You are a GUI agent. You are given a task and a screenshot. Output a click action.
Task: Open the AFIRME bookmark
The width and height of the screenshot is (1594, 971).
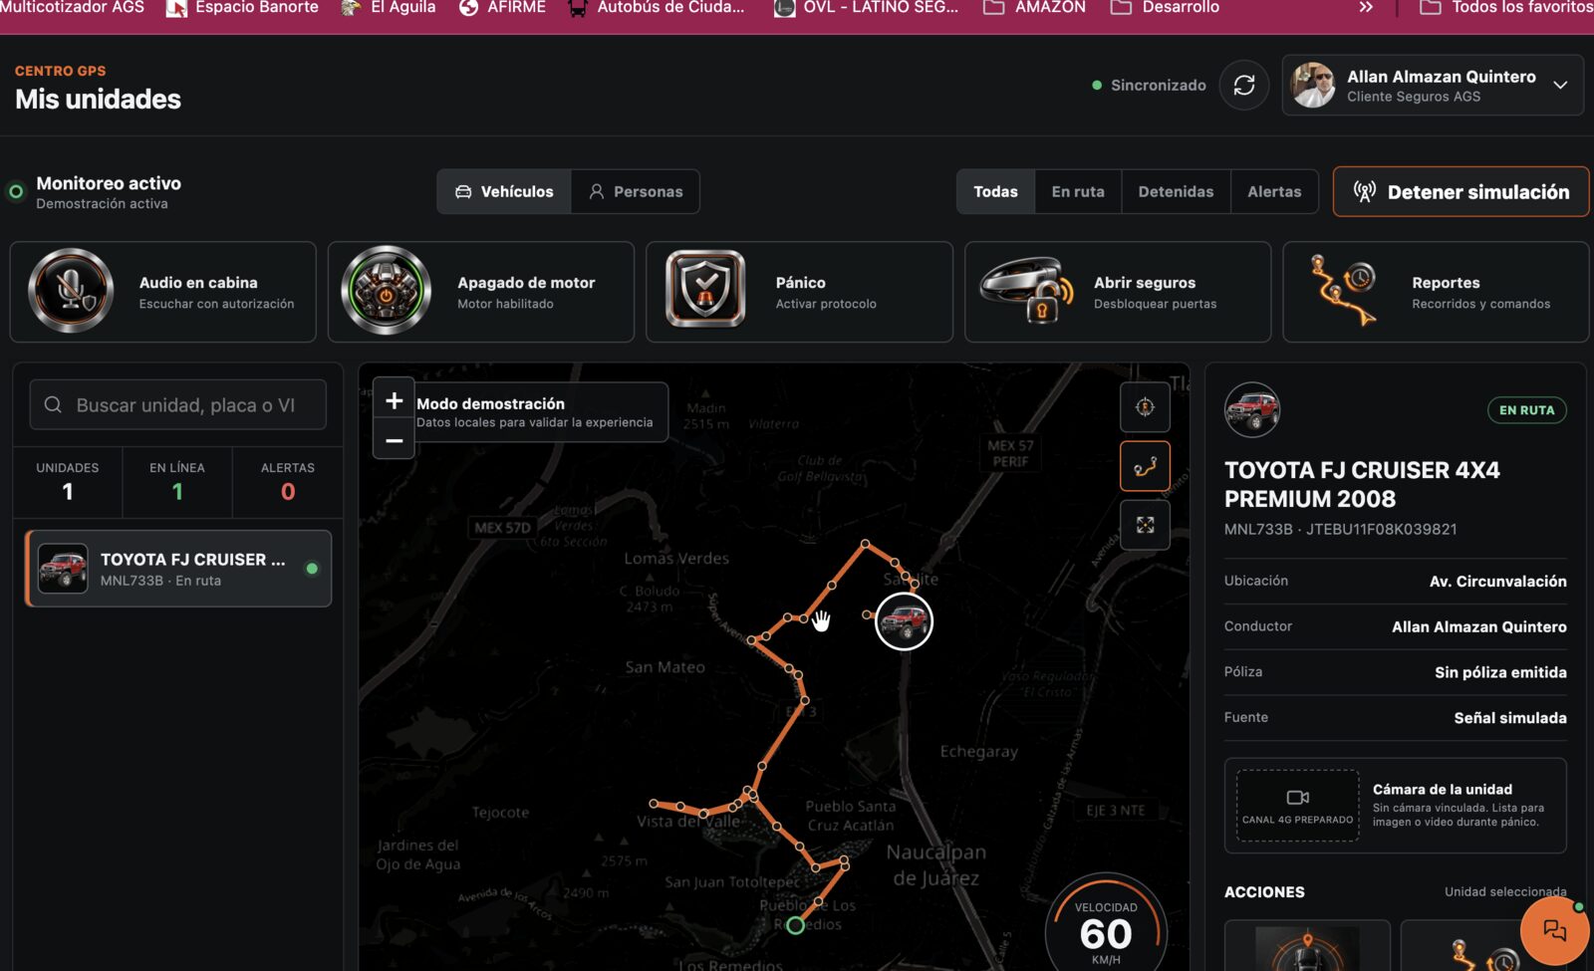point(502,8)
